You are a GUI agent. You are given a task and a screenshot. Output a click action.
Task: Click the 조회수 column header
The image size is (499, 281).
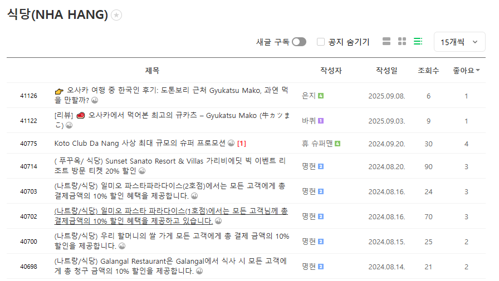[x=428, y=71]
